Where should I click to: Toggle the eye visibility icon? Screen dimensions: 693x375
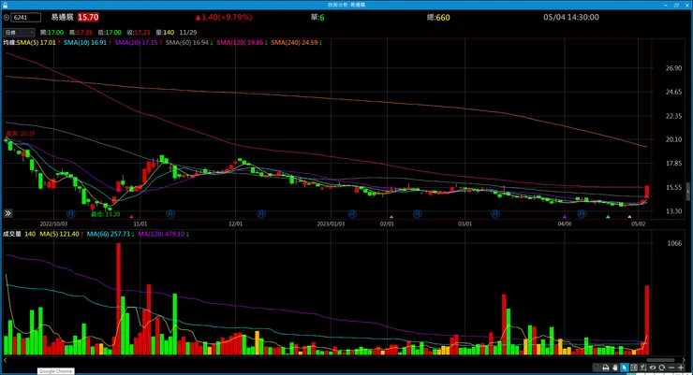coord(653,368)
